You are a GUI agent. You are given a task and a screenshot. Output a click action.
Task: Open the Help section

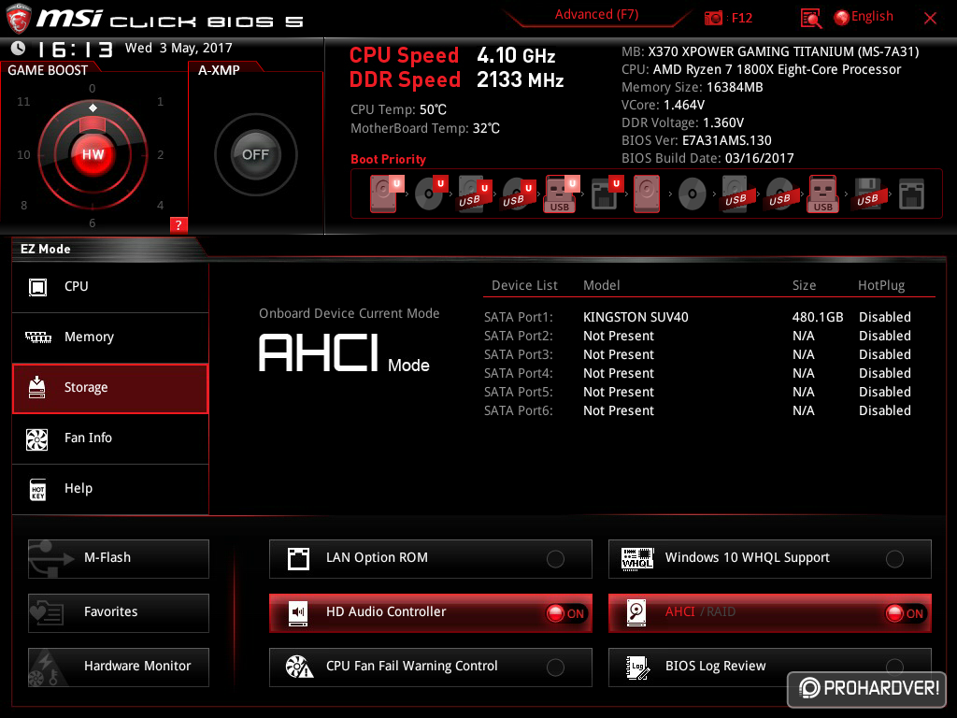click(x=110, y=489)
